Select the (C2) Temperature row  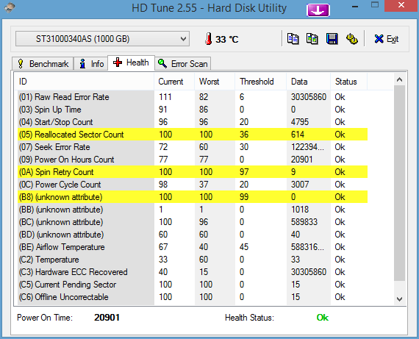[193, 260]
